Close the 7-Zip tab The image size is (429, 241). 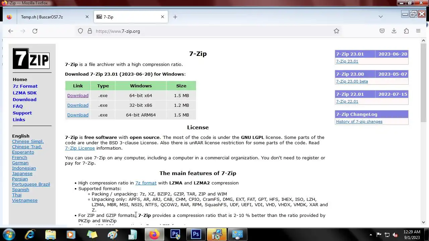(x=163, y=17)
